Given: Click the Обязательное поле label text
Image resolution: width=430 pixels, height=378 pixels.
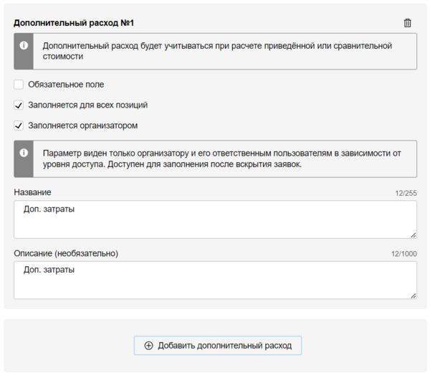Looking at the screenshot, I should (66, 85).
